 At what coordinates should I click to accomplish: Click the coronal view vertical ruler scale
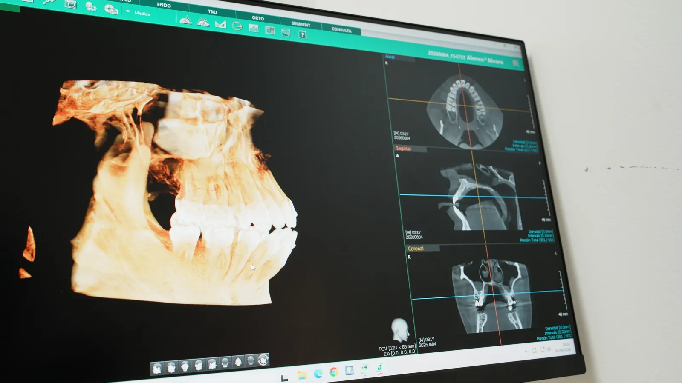[x=563, y=291]
